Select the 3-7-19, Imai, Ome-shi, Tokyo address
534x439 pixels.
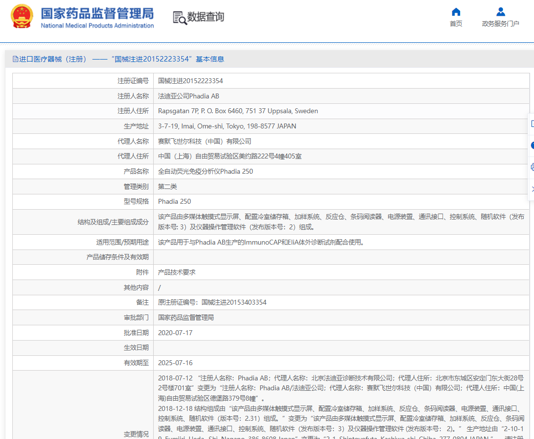coord(227,126)
